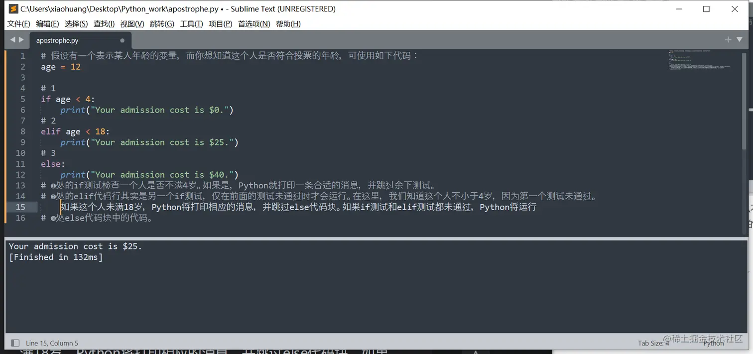Maximize the Sublime Text window

(x=706, y=9)
